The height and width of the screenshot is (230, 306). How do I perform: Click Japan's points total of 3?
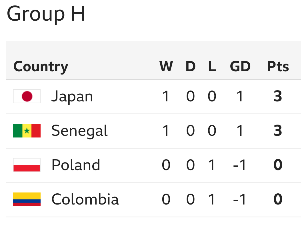(x=278, y=97)
